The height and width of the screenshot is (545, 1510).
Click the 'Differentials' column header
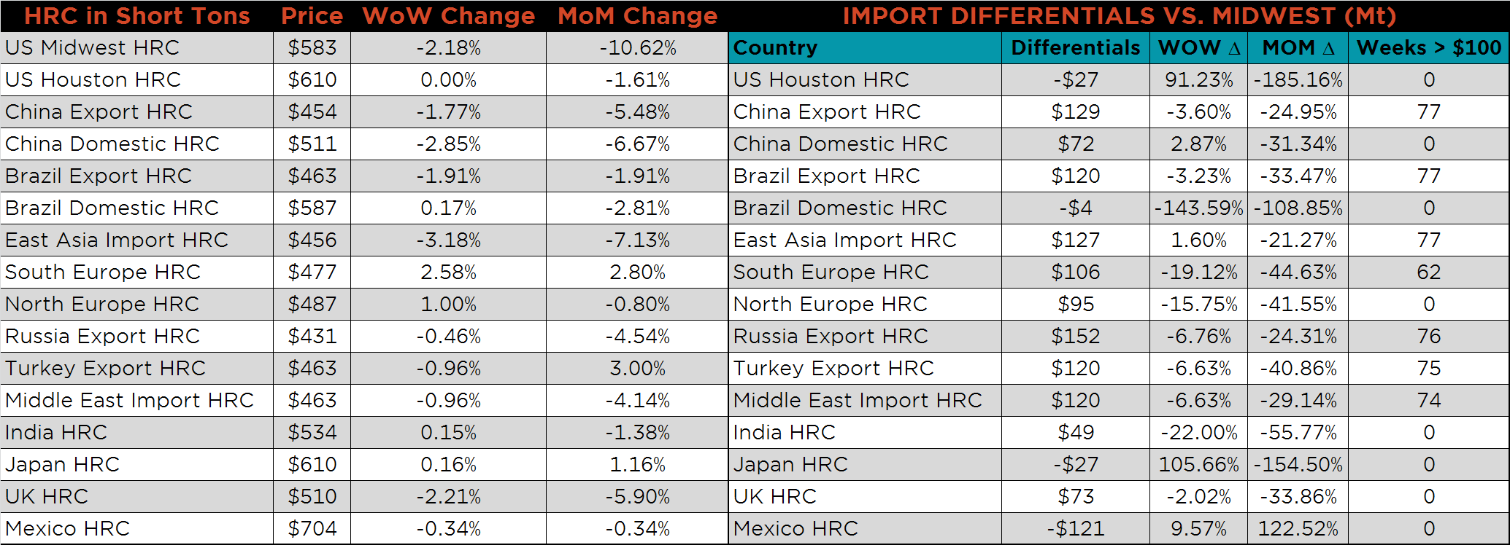click(1075, 48)
